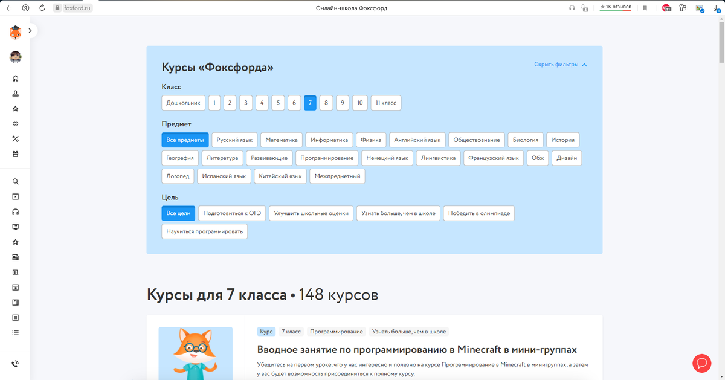Choose goal Подготовиться к ОГЭ
The width and height of the screenshot is (725, 380).
[232, 213]
